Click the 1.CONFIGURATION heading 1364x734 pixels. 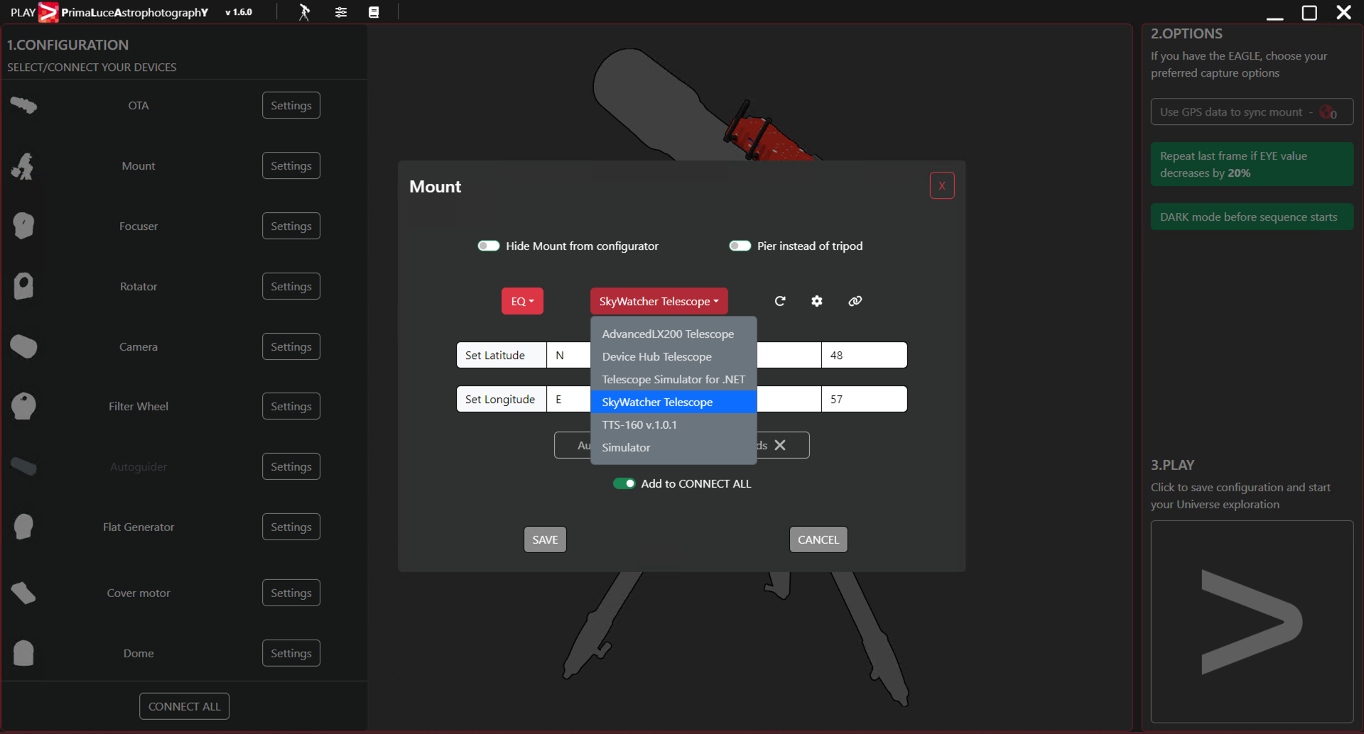tap(68, 45)
